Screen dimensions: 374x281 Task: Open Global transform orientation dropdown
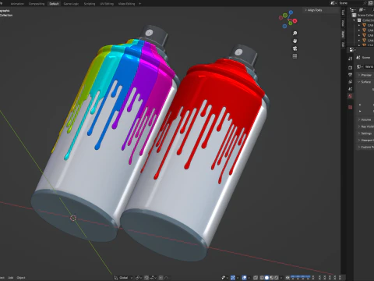[123, 278]
